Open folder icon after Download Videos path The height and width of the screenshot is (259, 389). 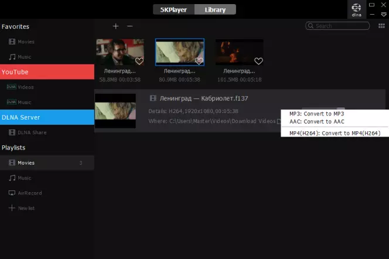[279, 121]
